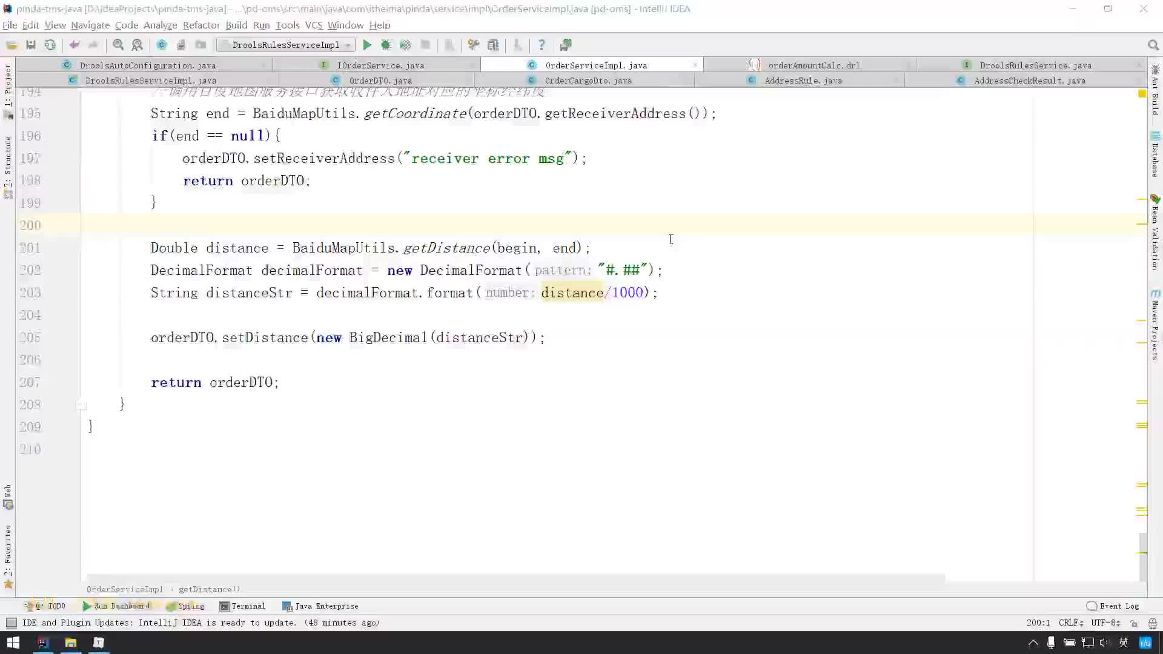Switch to OrderDTO.java tab

(380, 80)
